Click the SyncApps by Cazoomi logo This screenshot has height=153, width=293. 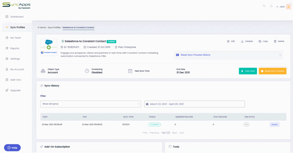16,6
